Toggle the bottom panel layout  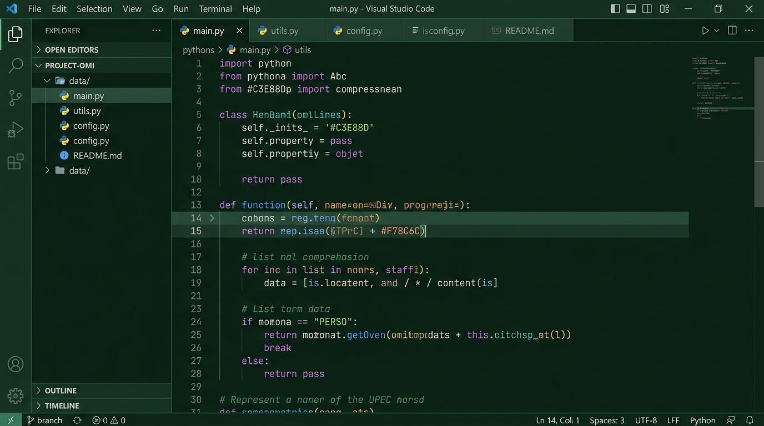click(631, 9)
